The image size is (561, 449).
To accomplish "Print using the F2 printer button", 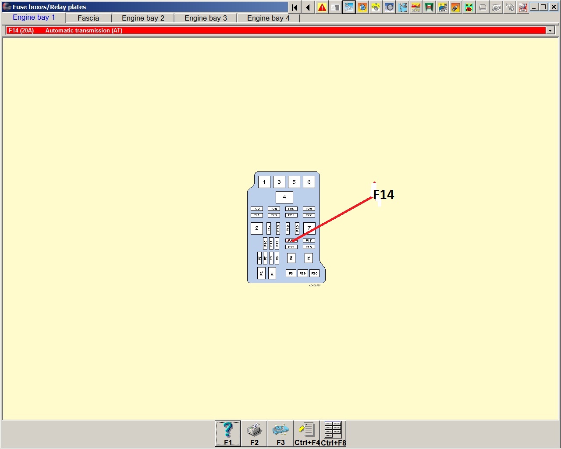I will (x=254, y=433).
